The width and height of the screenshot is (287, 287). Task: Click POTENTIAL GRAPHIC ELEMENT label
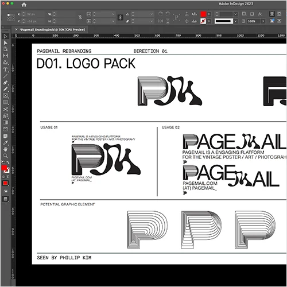click(x=68, y=204)
